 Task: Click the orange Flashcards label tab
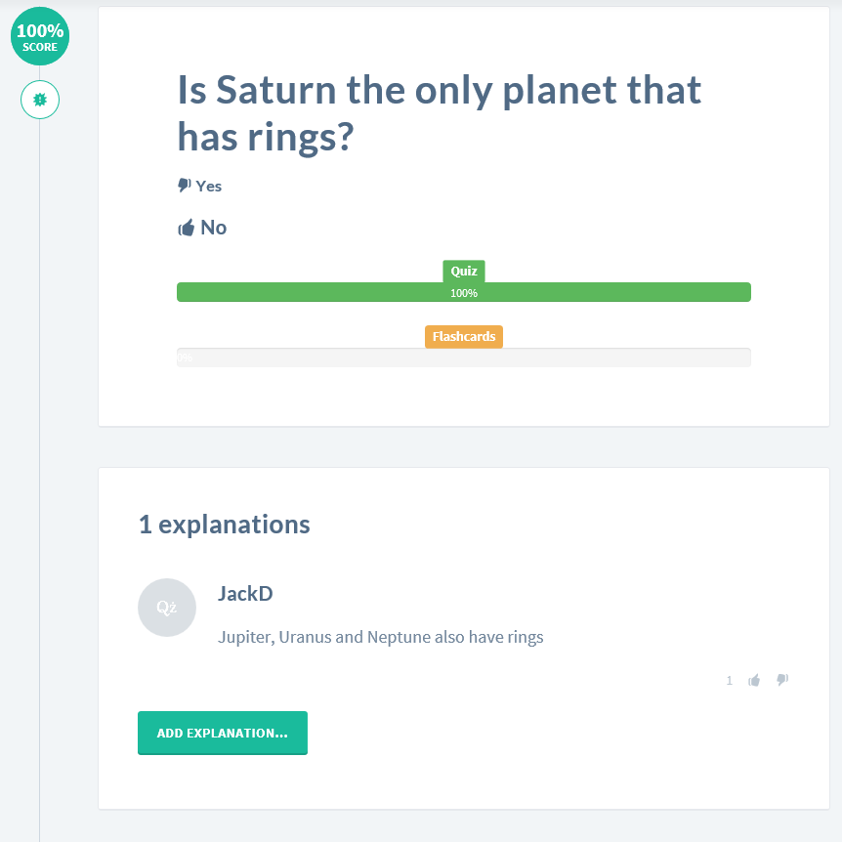[x=464, y=336]
